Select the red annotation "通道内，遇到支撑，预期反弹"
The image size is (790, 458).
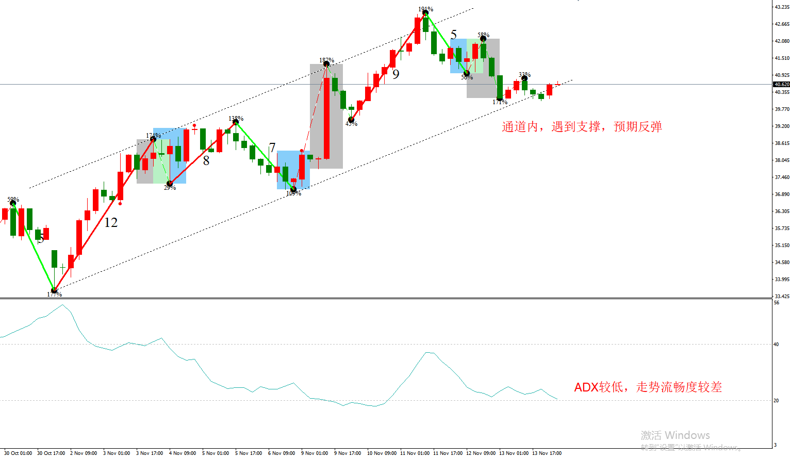[582, 127]
